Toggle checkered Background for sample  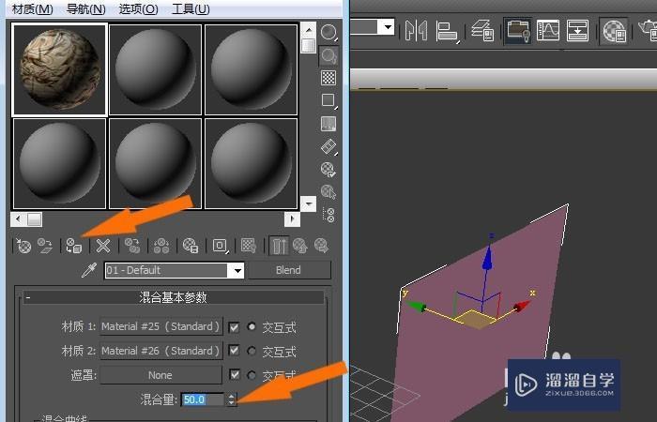328,78
